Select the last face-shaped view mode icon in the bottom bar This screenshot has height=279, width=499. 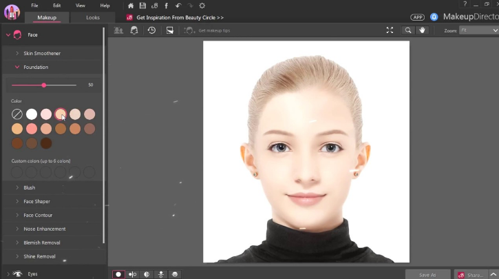pos(175,274)
